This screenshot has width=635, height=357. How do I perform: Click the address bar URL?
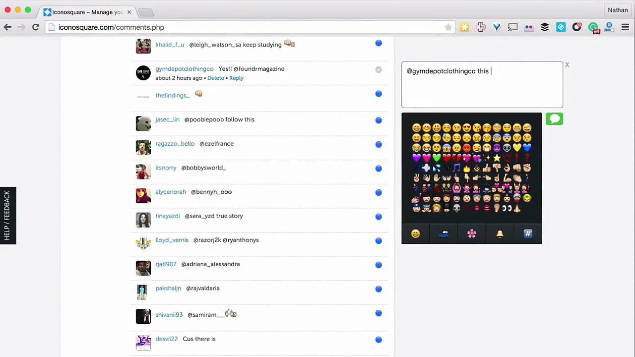point(111,27)
